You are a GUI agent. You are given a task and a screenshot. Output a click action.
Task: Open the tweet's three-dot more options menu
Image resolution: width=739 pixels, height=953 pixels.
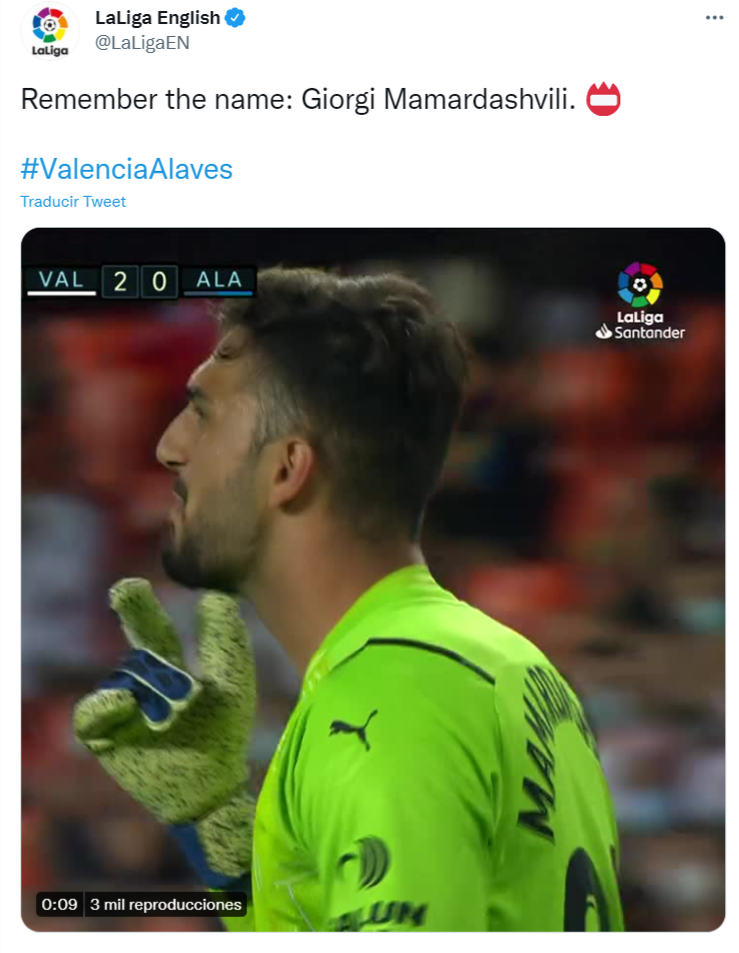coord(714,18)
